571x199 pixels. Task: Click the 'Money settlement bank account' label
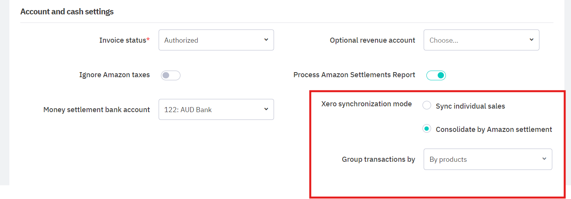[96, 110]
